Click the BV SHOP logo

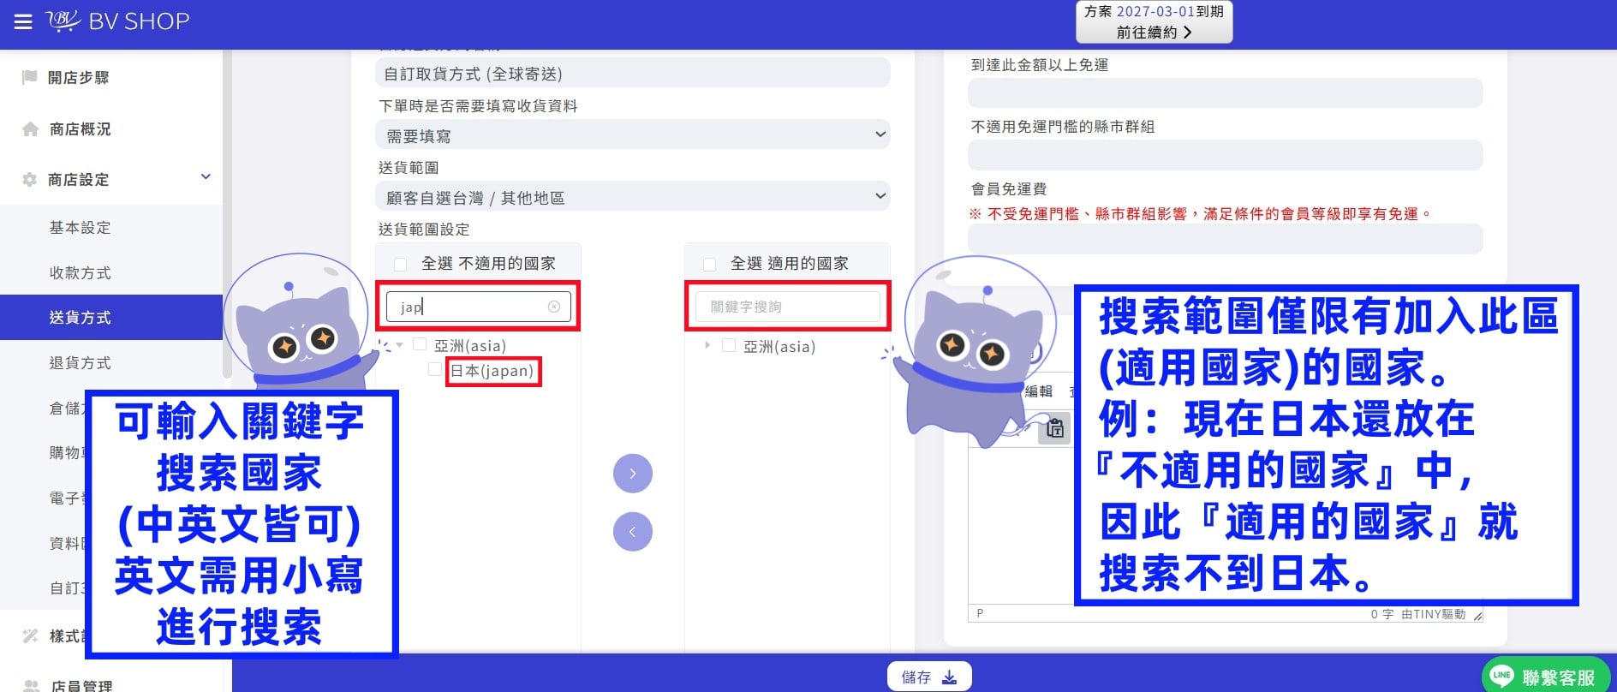[117, 21]
